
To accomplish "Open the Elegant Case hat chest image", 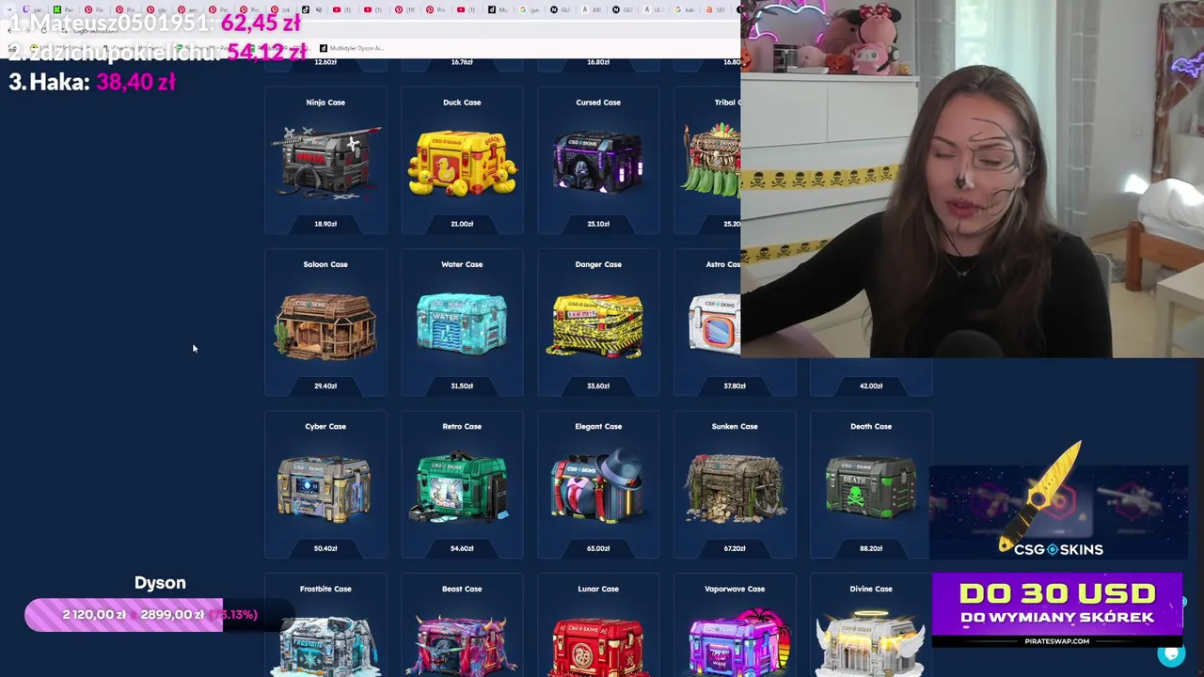I will tap(598, 488).
